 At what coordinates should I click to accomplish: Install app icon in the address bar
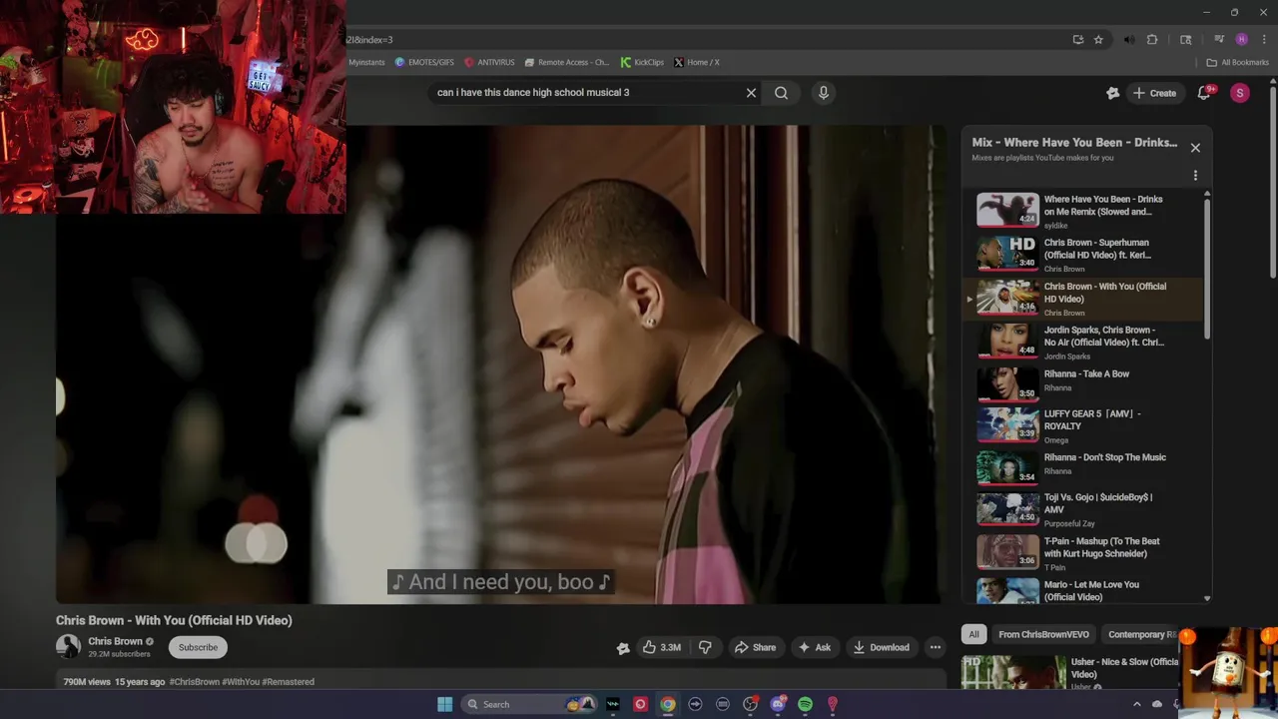click(1078, 40)
